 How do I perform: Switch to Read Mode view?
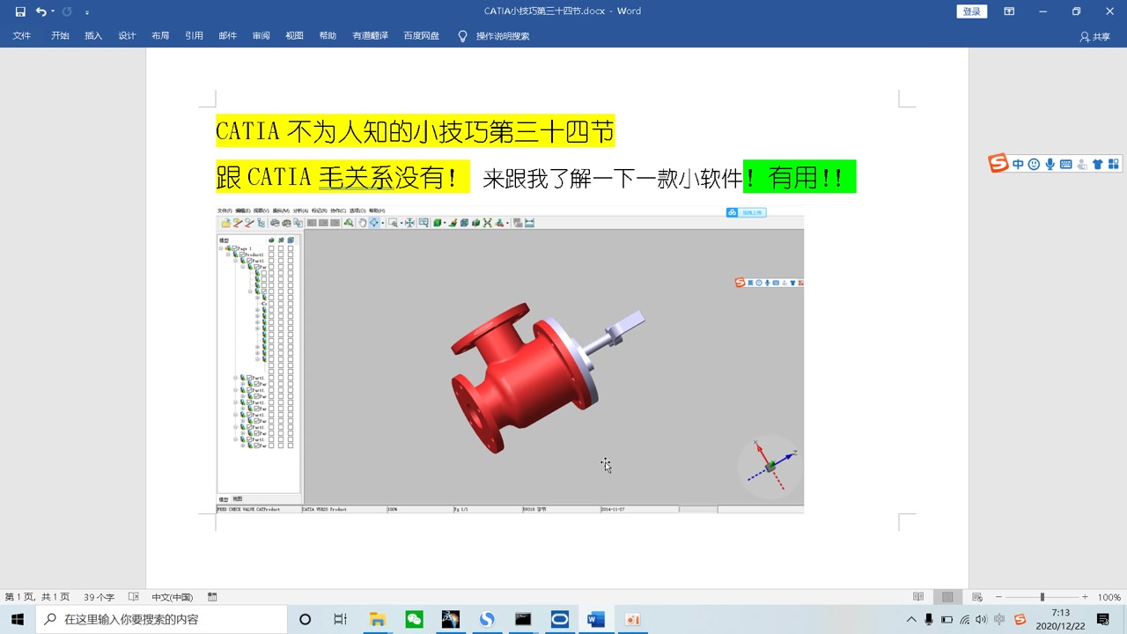click(918, 597)
